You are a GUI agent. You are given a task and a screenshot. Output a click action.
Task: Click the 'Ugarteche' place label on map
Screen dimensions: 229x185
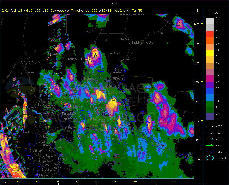69,127
